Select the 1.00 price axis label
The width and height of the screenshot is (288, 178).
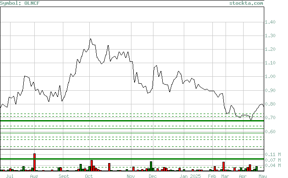pyautogui.click(x=270, y=77)
